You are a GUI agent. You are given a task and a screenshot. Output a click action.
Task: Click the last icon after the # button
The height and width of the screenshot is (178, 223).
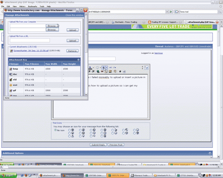click(x=124, y=72)
